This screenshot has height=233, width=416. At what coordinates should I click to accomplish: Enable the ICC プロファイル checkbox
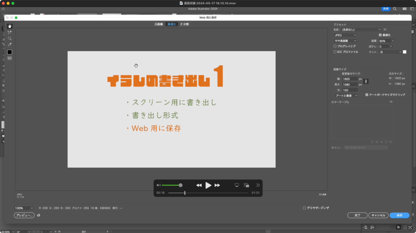(335, 52)
